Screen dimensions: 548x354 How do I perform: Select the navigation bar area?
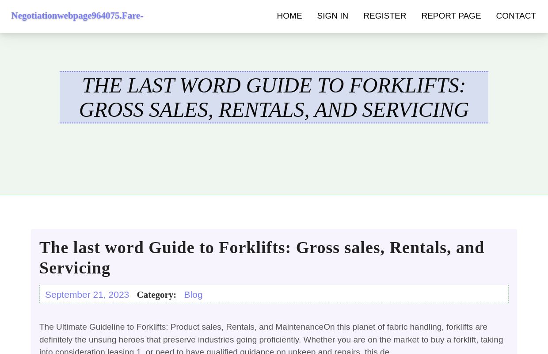[x=274, y=16]
